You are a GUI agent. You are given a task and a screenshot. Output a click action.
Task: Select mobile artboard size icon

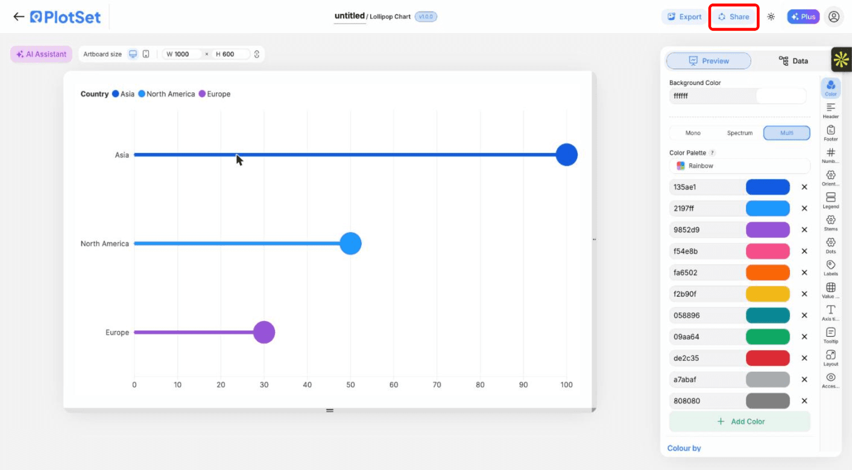pyautogui.click(x=146, y=54)
